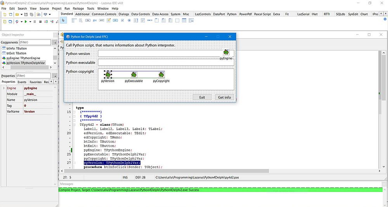Open the Project menu
The width and height of the screenshot is (388, 207).
tap(57, 9)
